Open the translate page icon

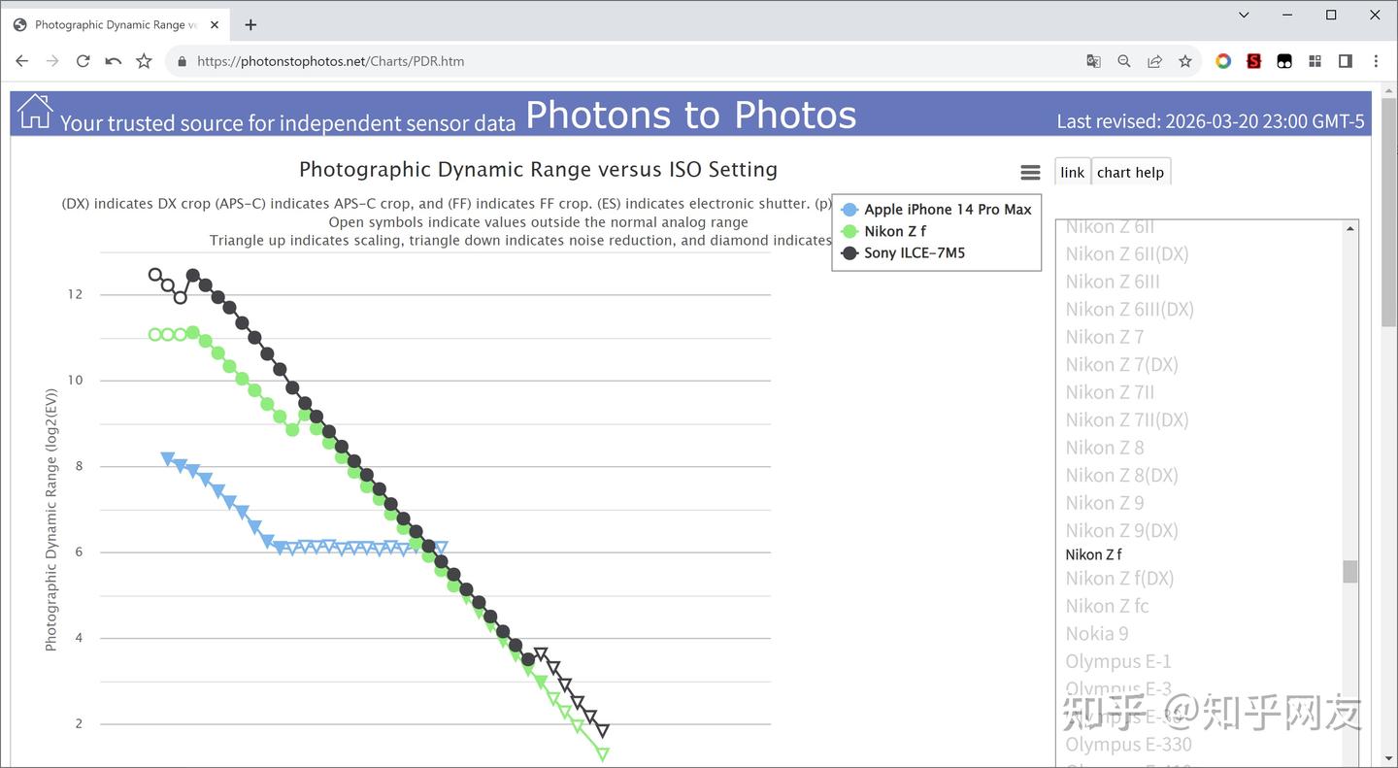point(1093,61)
